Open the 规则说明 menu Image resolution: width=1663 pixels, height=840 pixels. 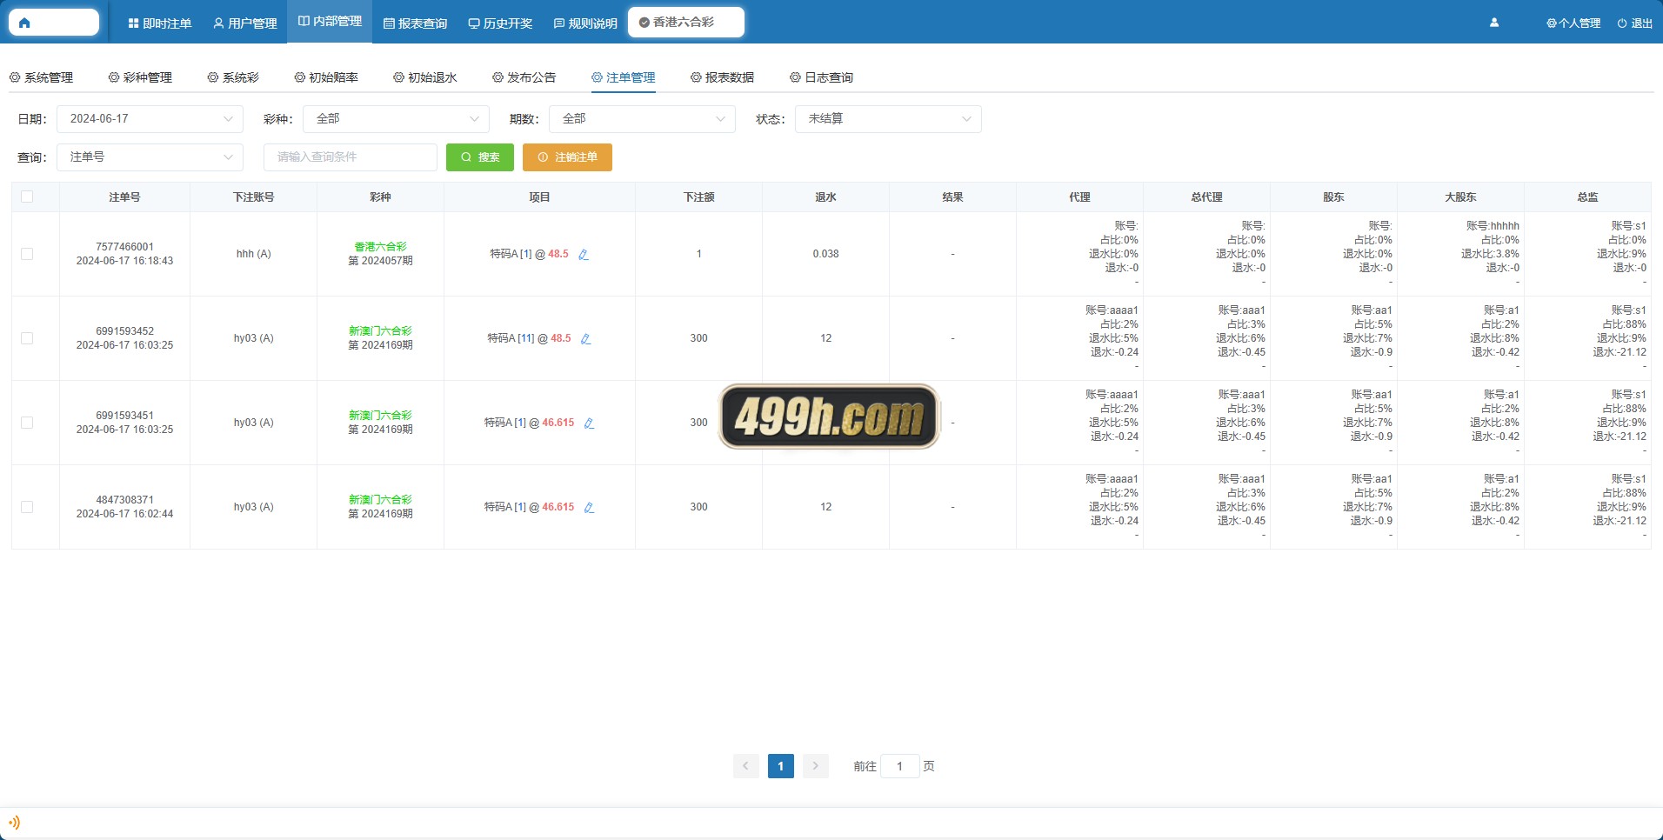coord(585,23)
